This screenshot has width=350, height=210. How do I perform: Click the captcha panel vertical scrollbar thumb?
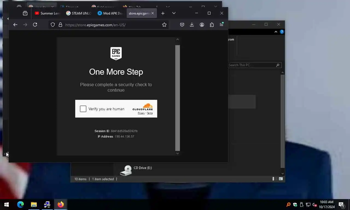point(177,98)
